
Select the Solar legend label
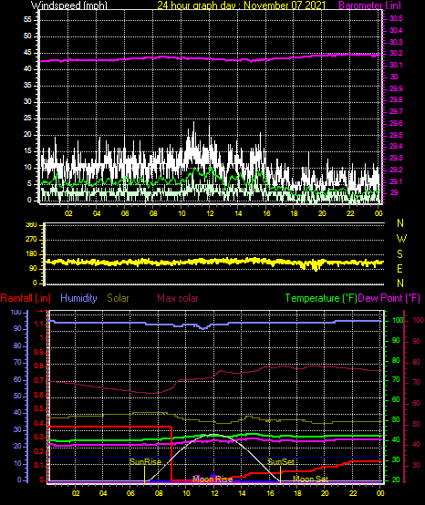(118, 298)
